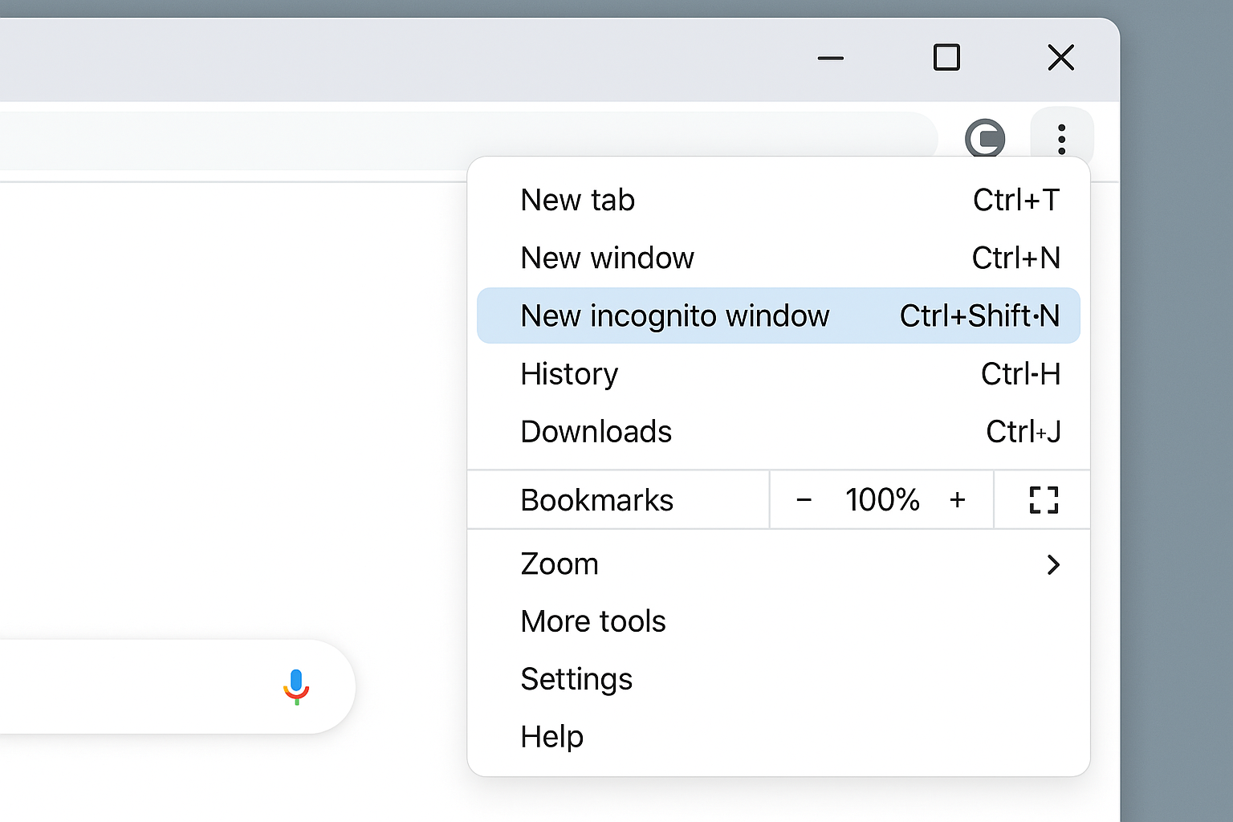Expand the Zoom submenu arrow
Viewport: 1233px width, 822px height.
point(1053,564)
